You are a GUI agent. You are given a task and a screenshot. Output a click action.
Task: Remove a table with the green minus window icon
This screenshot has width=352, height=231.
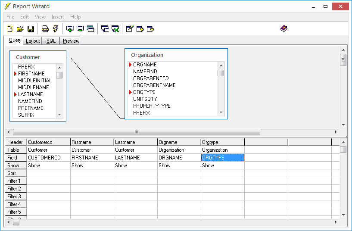pyautogui.click(x=80, y=29)
